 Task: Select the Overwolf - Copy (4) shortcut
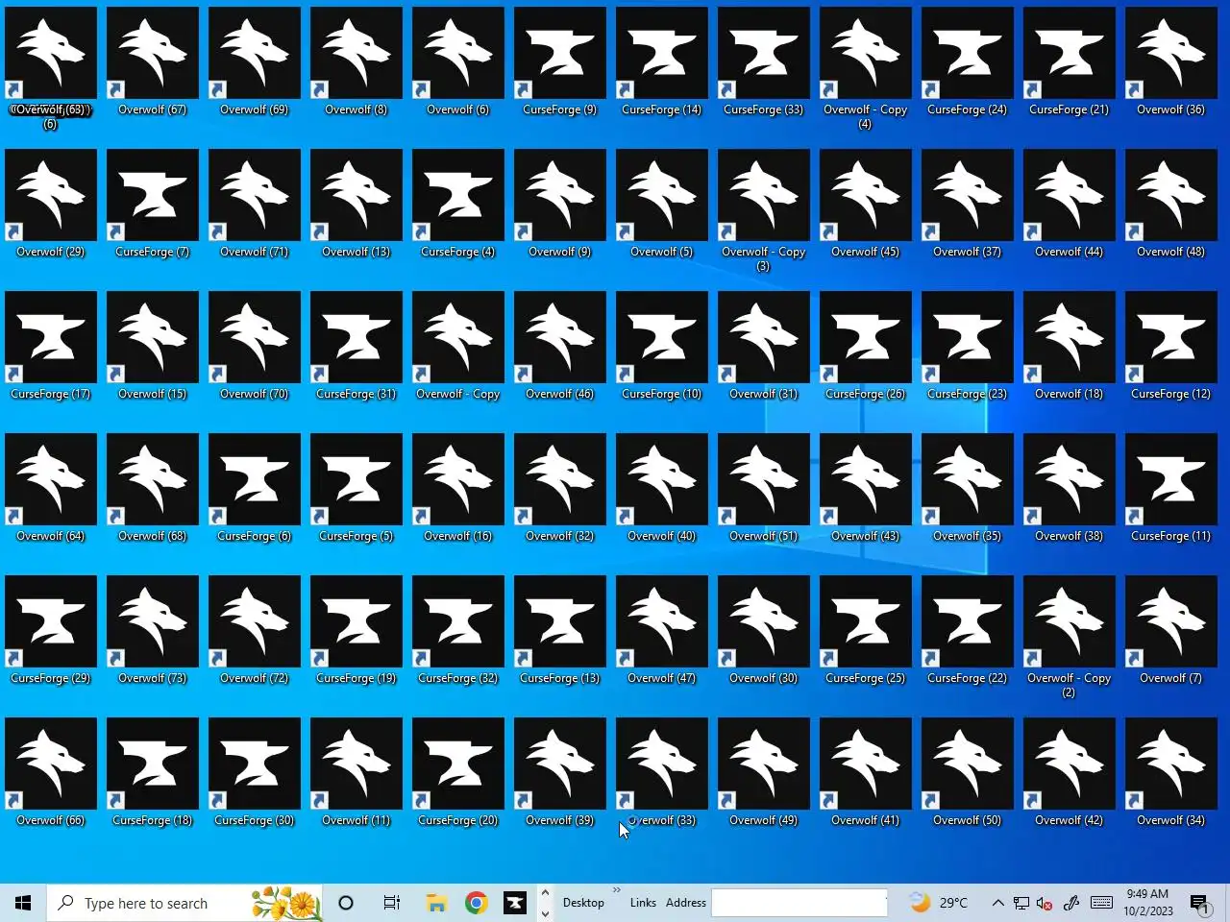click(866, 69)
